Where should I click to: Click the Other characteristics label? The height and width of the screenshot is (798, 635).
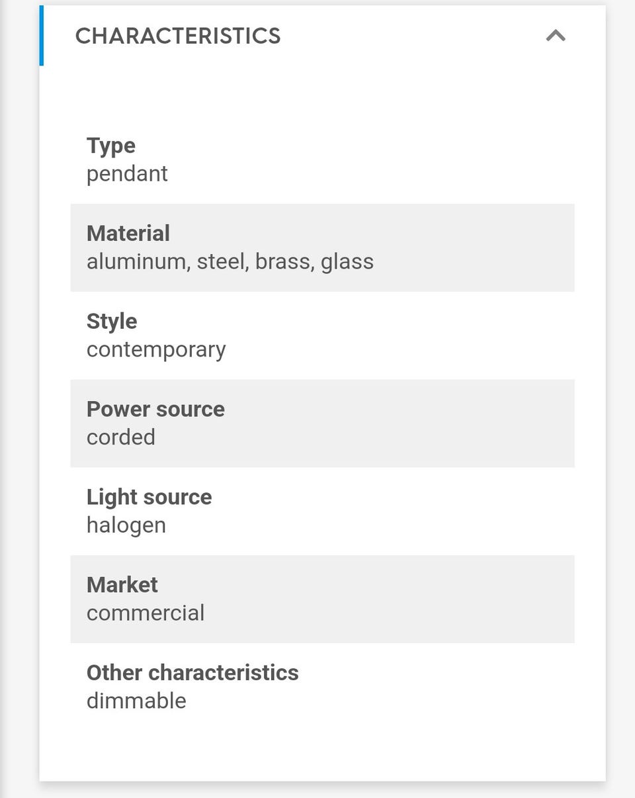(192, 673)
